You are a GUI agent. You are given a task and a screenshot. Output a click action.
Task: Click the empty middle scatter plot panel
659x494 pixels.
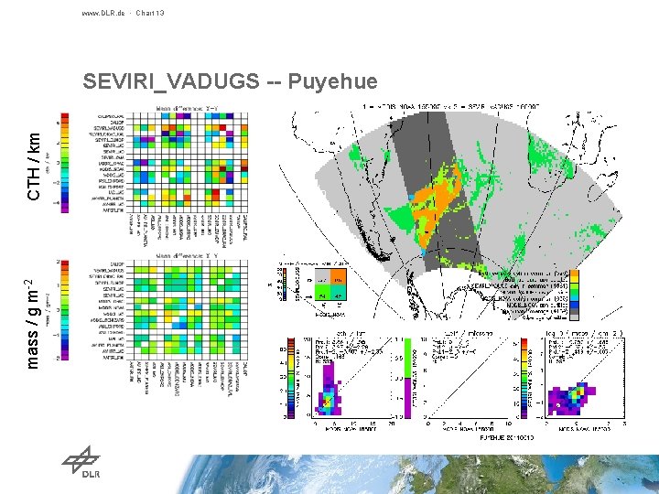click(x=469, y=377)
